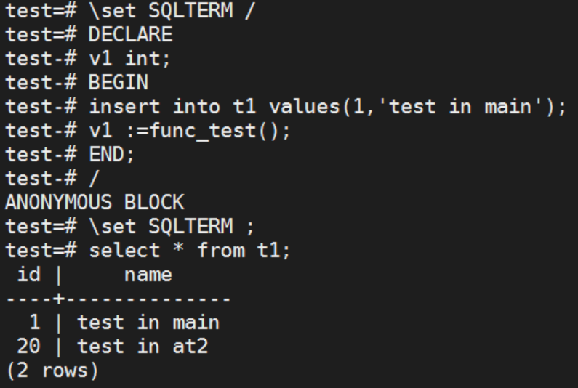This screenshot has height=388, width=578.
Task: Click the \set SQLTERM ; command
Action: (171, 226)
